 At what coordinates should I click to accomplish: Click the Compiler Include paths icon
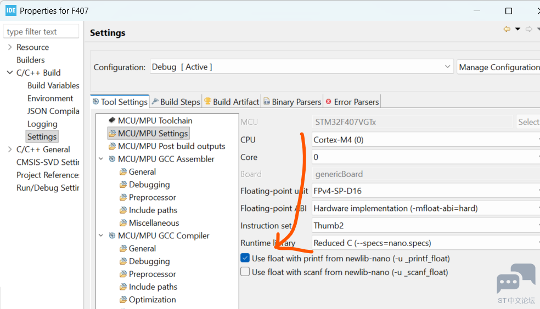(x=123, y=287)
